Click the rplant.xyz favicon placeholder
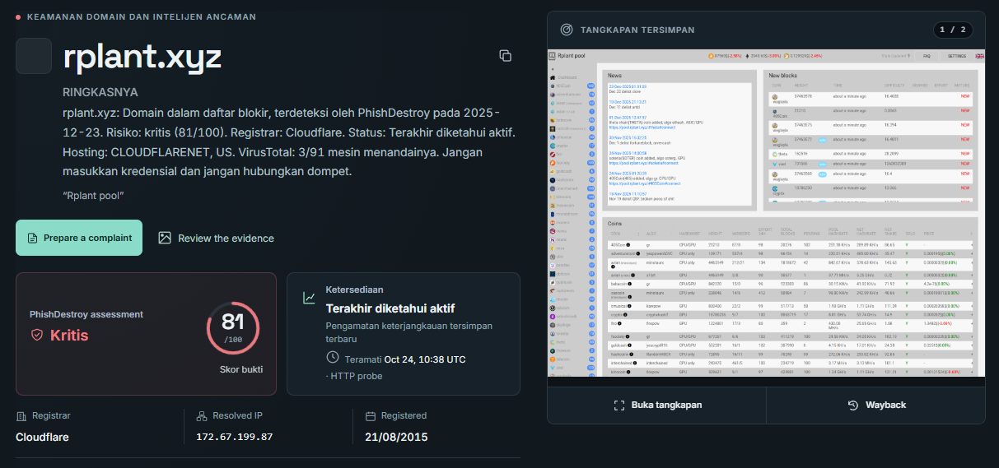Image resolution: width=999 pixels, height=468 pixels. click(34, 56)
